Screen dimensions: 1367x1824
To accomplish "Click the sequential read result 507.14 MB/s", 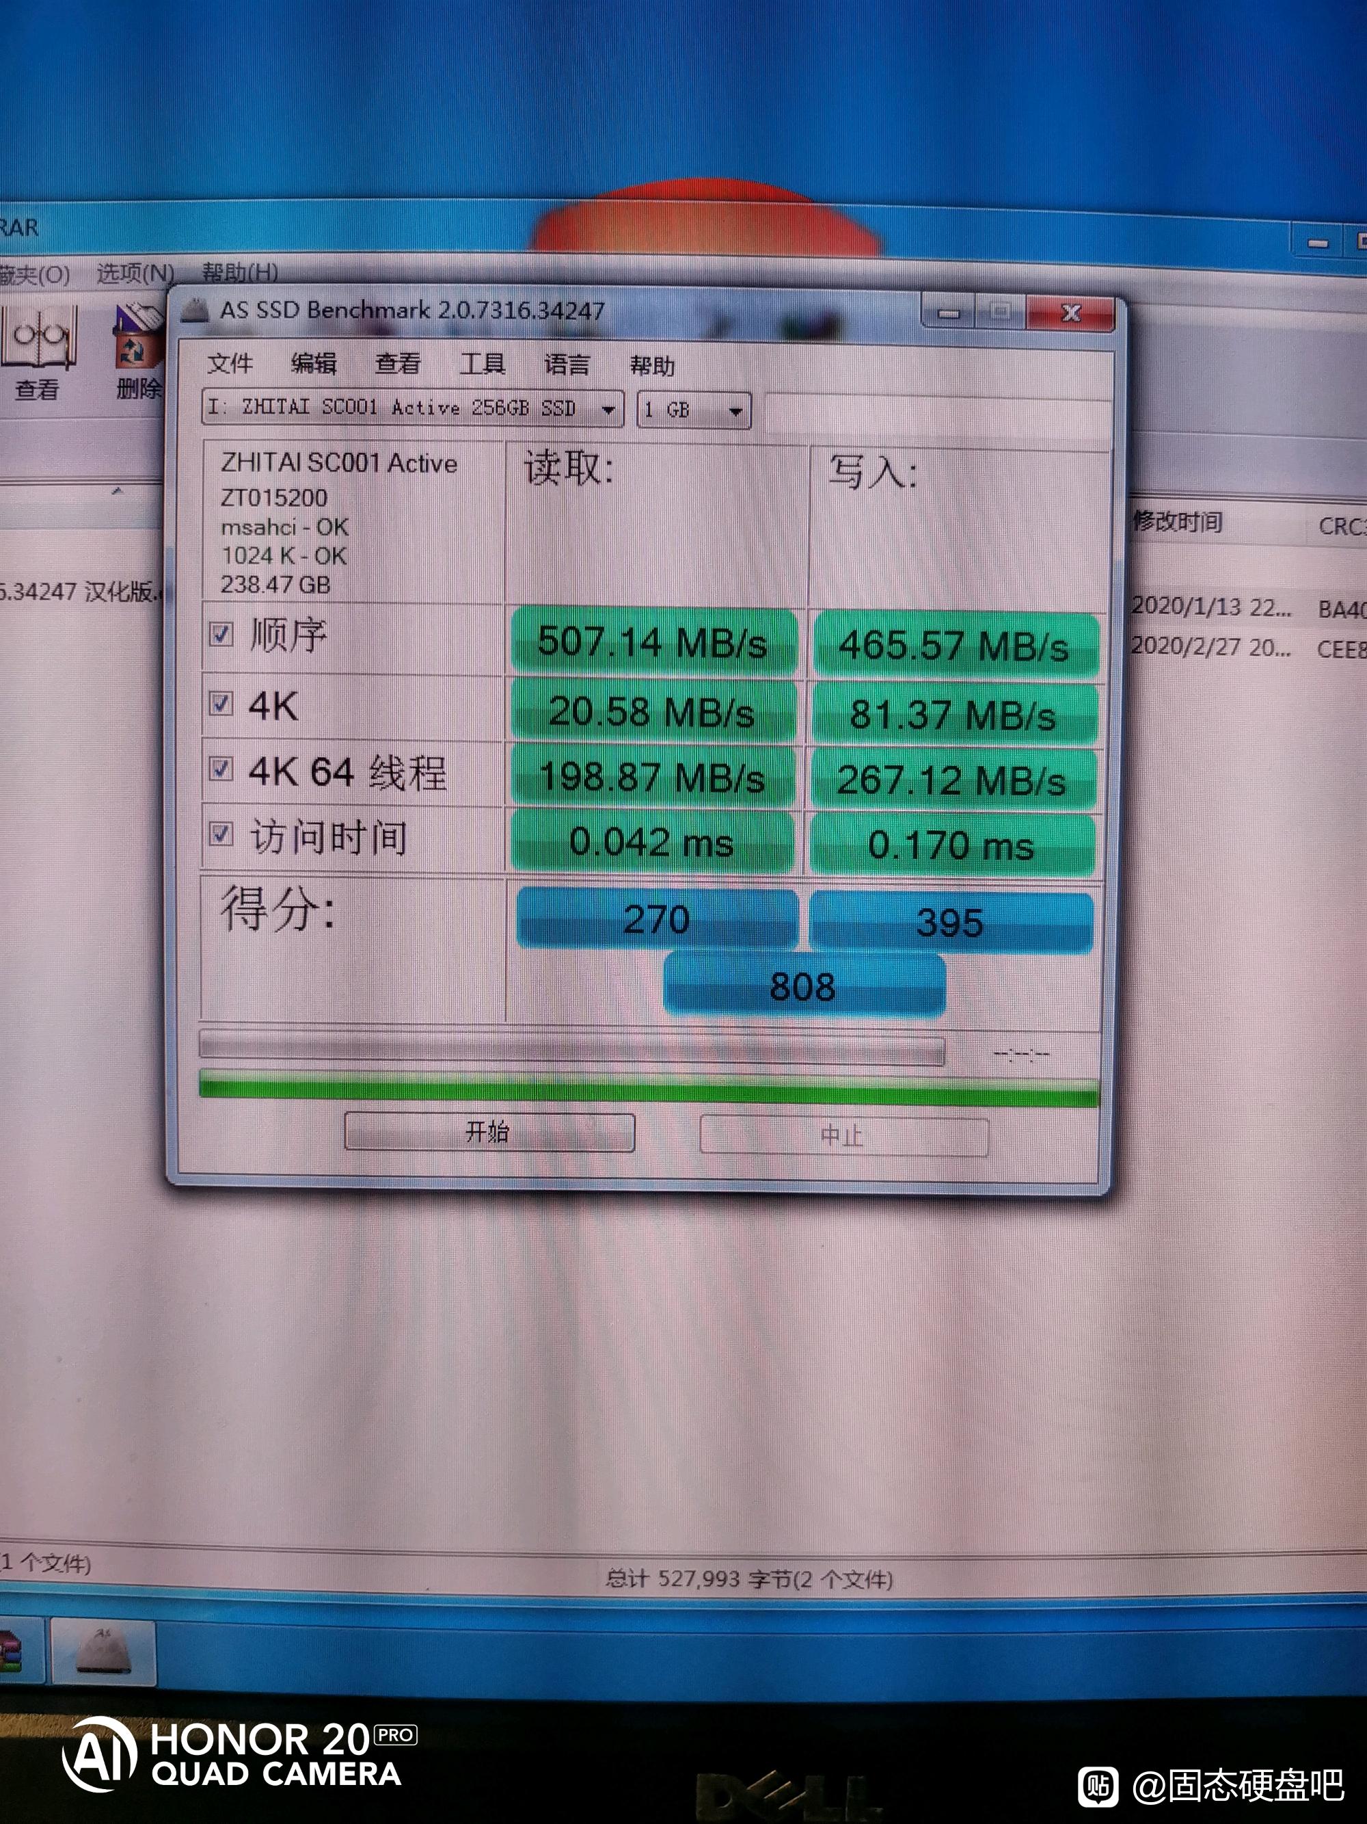I will pyautogui.click(x=653, y=642).
